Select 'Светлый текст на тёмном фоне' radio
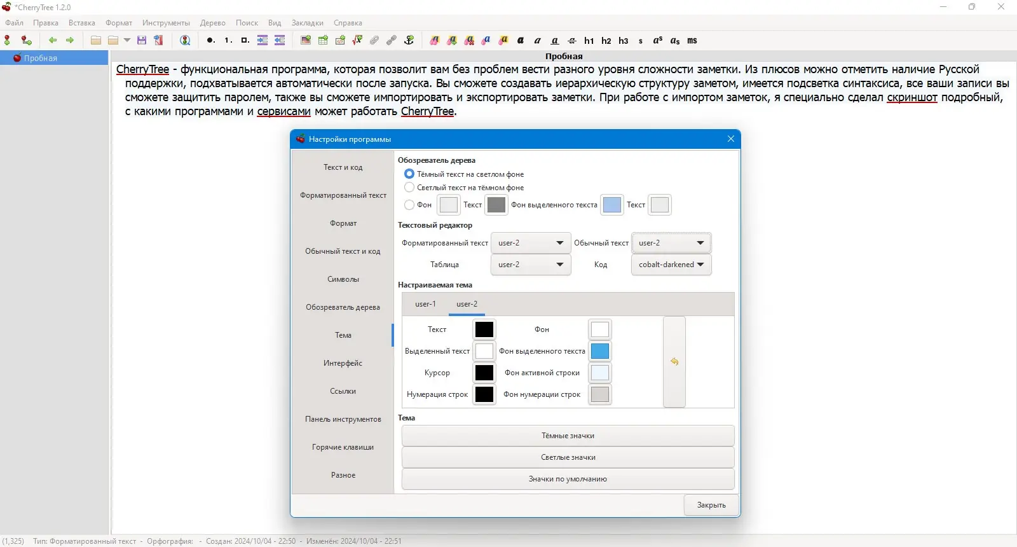Image resolution: width=1017 pixels, height=547 pixels. 409,187
